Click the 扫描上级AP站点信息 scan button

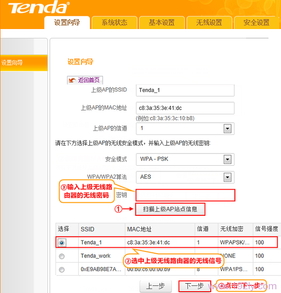[170, 209]
